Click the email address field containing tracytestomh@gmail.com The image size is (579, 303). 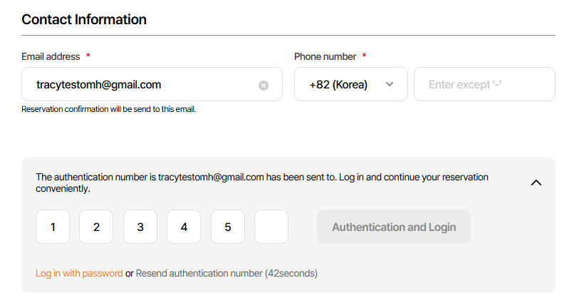click(x=142, y=85)
